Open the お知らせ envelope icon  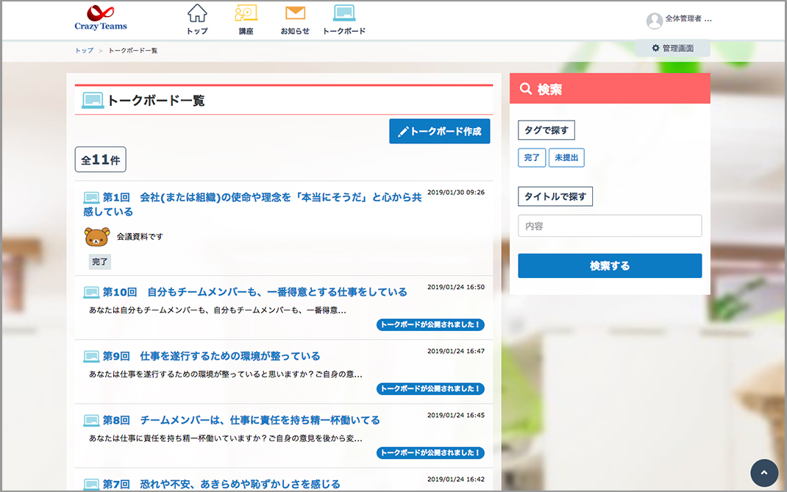coord(295,13)
